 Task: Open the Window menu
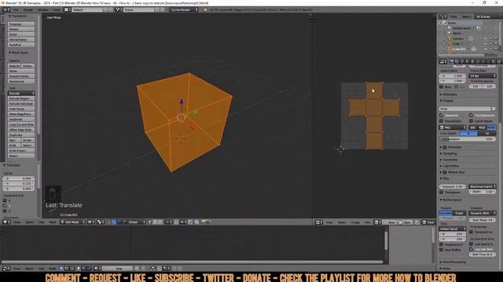tap(43, 9)
